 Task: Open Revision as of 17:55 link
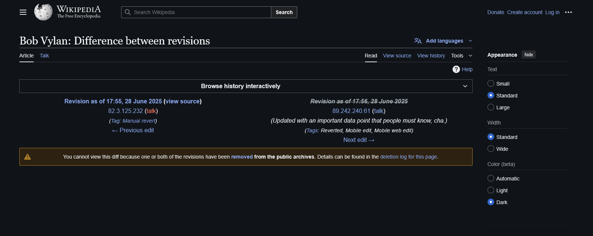[x=113, y=101]
